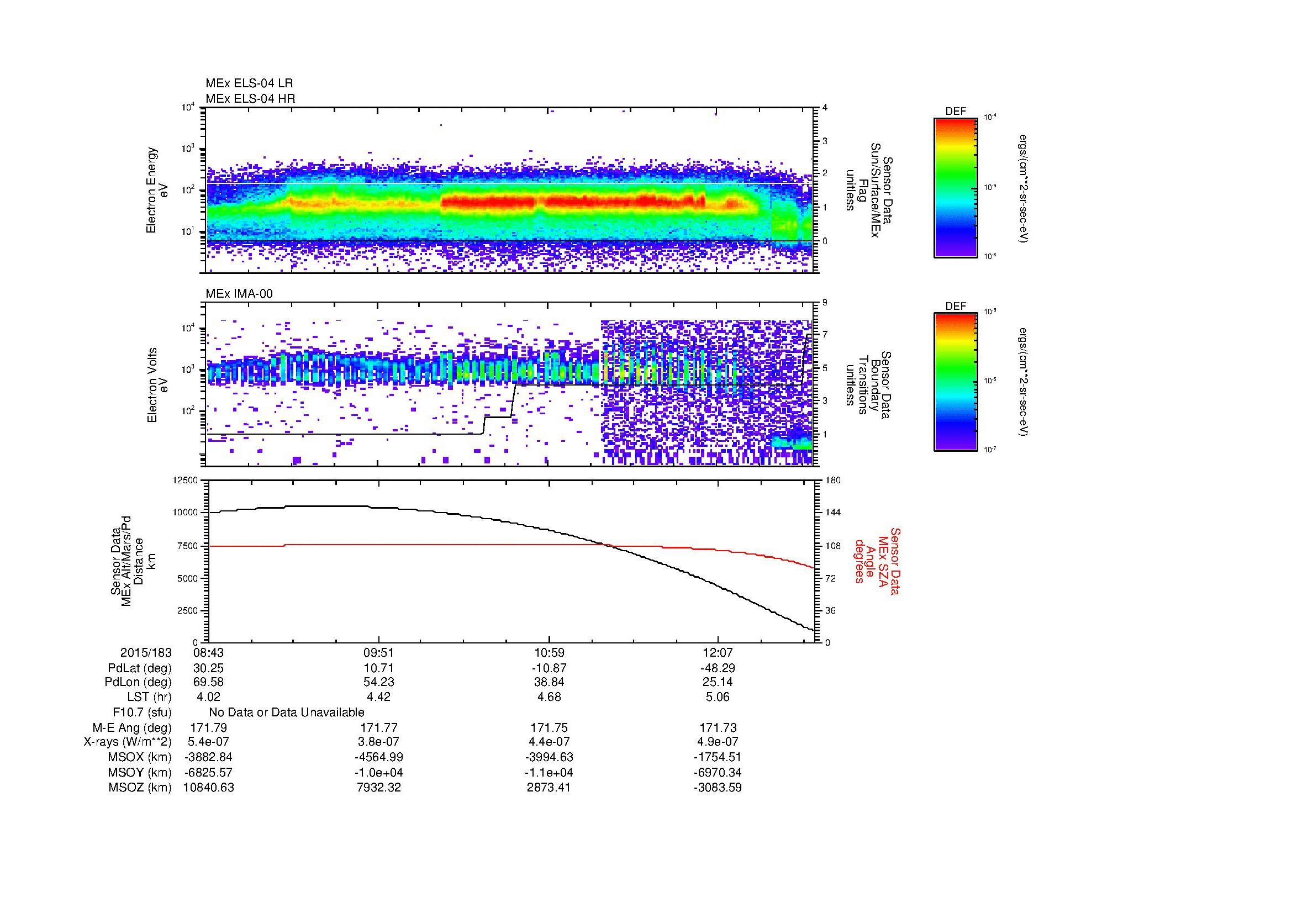Click the 'LST (hr)' row label
The height and width of the screenshot is (913, 1292).
(x=149, y=698)
